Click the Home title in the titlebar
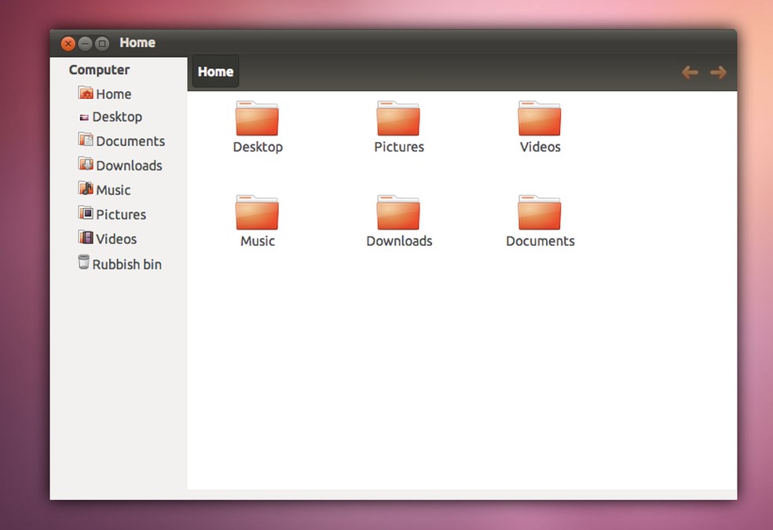The image size is (773, 530). point(137,43)
